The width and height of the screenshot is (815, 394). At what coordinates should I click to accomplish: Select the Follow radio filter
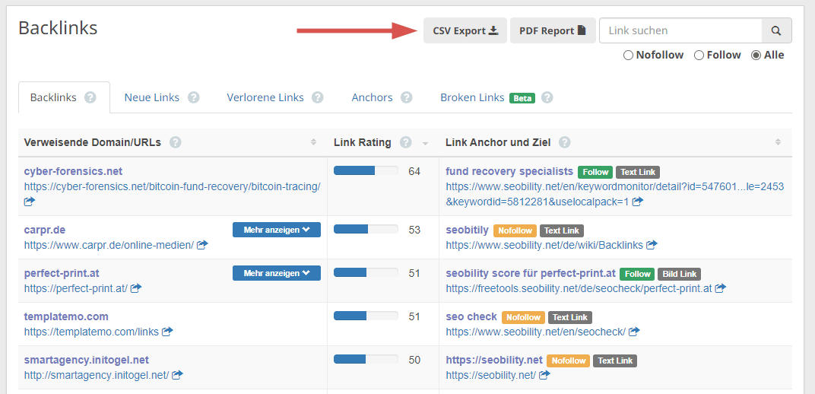699,55
